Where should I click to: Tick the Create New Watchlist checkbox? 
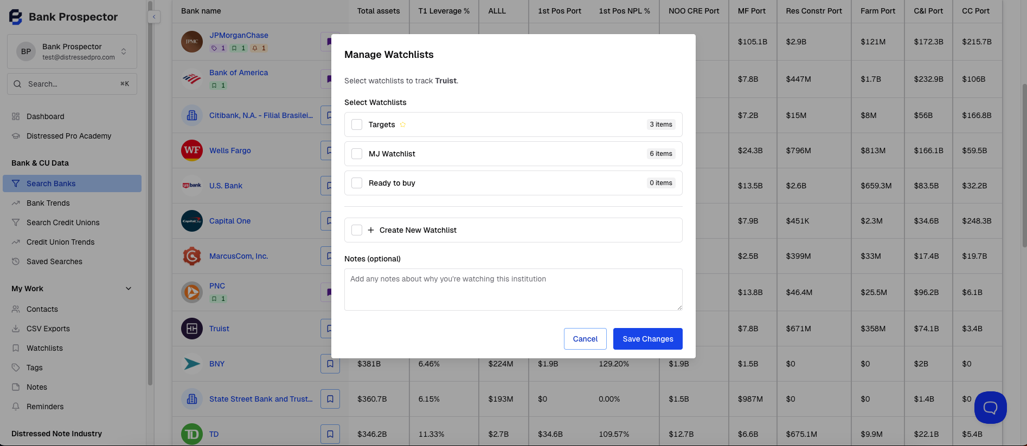[357, 230]
